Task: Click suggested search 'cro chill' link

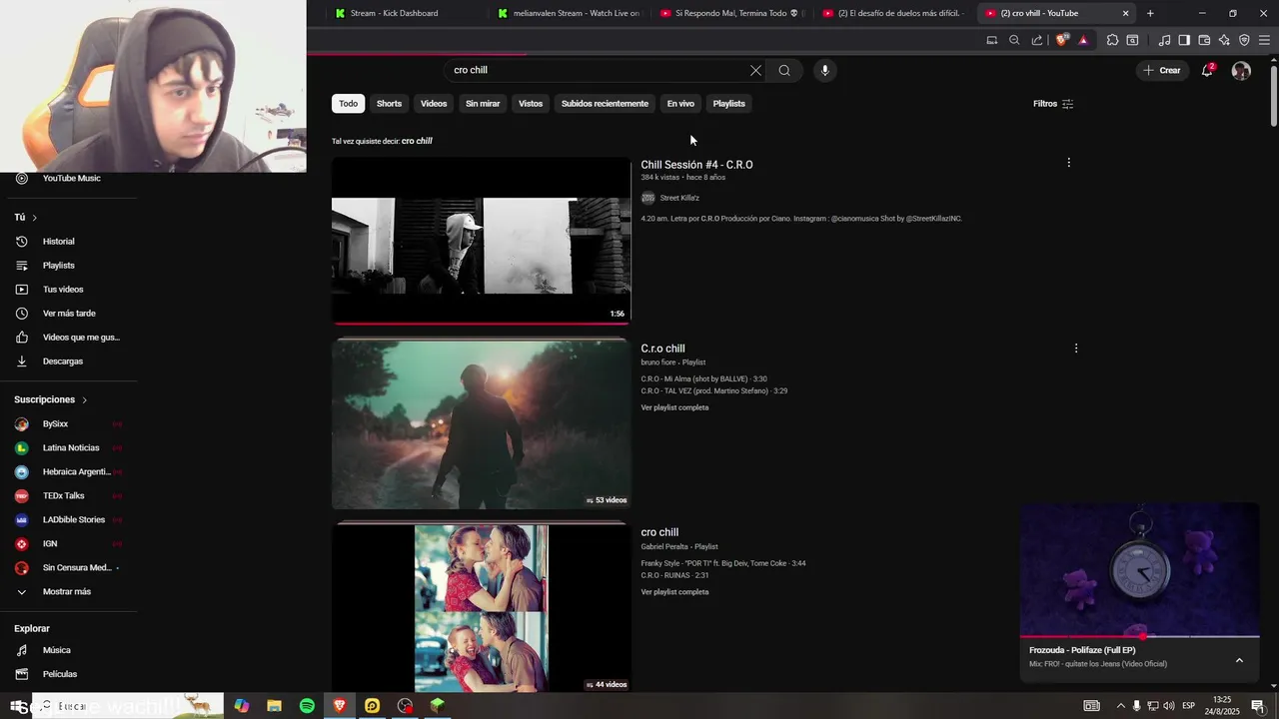Action: (417, 141)
